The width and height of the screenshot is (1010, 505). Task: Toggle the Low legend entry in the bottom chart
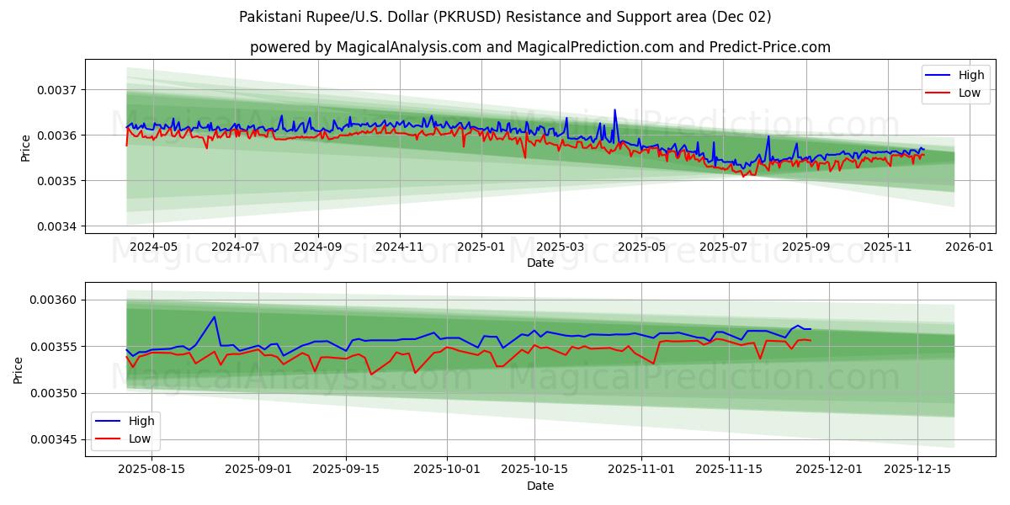141,438
